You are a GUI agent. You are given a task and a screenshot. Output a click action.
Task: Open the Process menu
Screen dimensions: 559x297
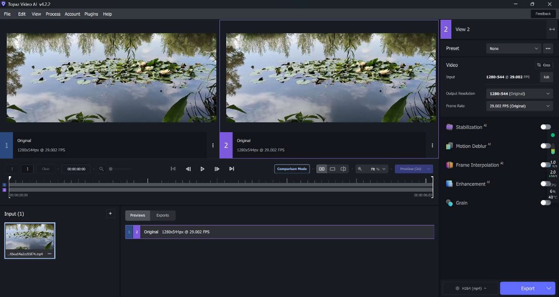(53, 14)
